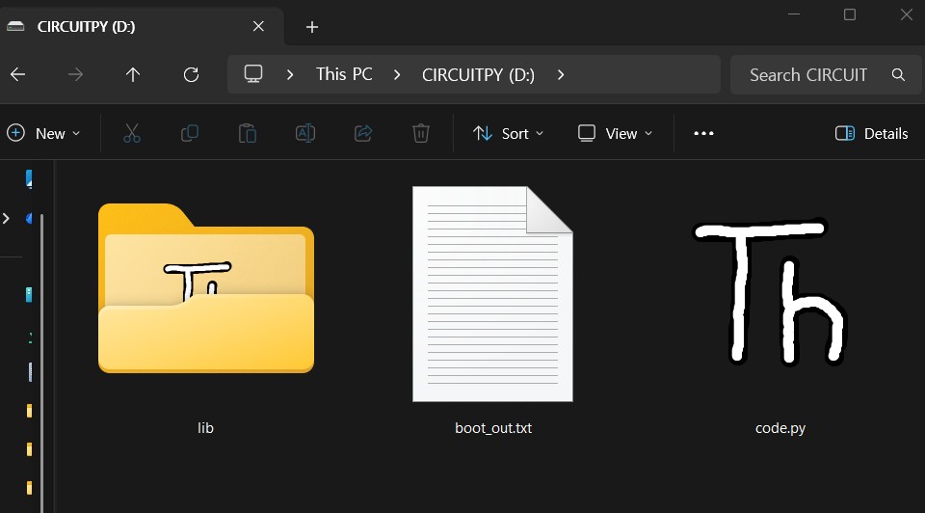This screenshot has width=925, height=513.
Task: Click the Rename icon in toolbar
Action: (305, 133)
